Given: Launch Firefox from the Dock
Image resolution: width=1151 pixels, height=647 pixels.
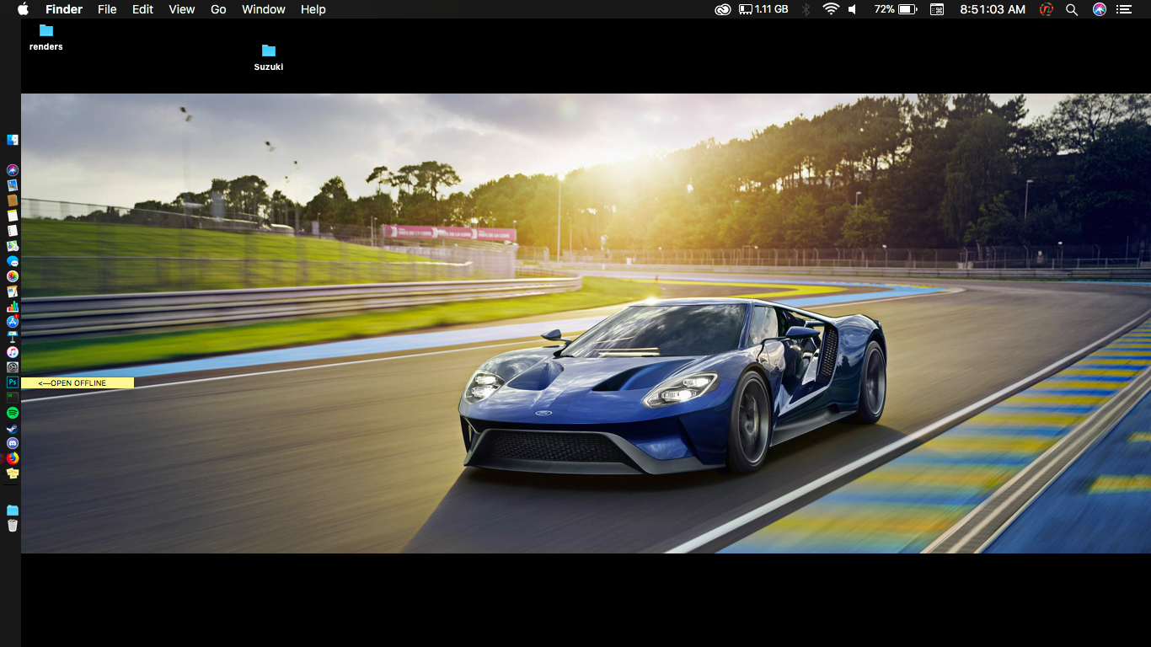Looking at the screenshot, I should coord(13,458).
